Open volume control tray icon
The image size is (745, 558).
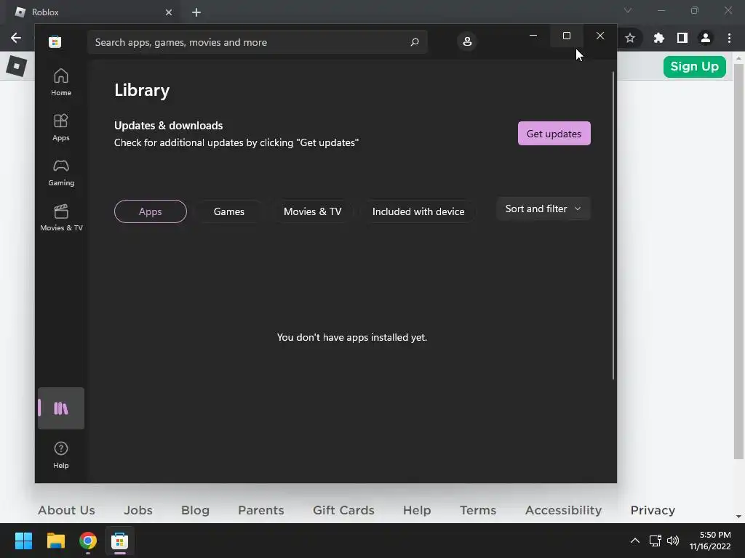coord(673,541)
